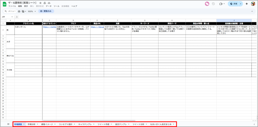This screenshot has height=127, width=258.
Task: Switch to the ツイート分析 sheet tab
Action: [139, 124]
